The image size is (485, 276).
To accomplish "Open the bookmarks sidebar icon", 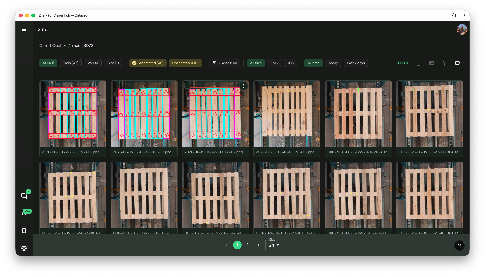I will pos(24,231).
